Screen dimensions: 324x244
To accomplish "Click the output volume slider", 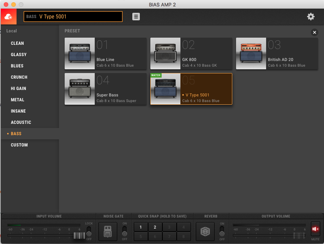I will [x=299, y=236].
